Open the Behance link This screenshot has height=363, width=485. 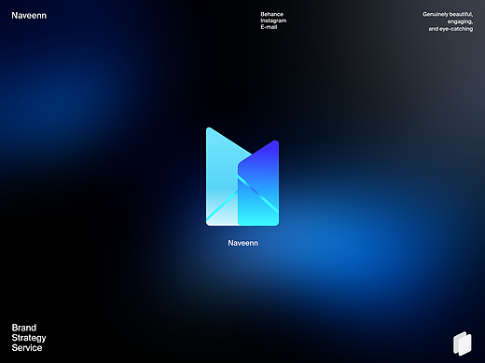(271, 14)
